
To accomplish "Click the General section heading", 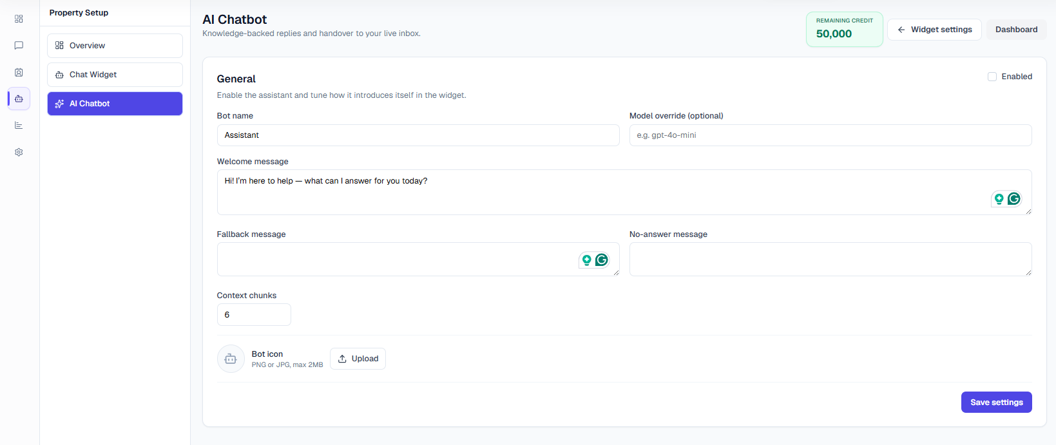I will click(236, 79).
